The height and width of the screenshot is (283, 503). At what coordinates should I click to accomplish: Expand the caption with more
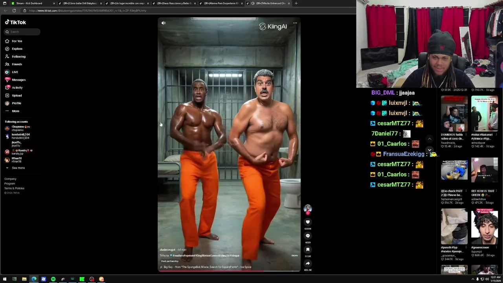coord(294,255)
